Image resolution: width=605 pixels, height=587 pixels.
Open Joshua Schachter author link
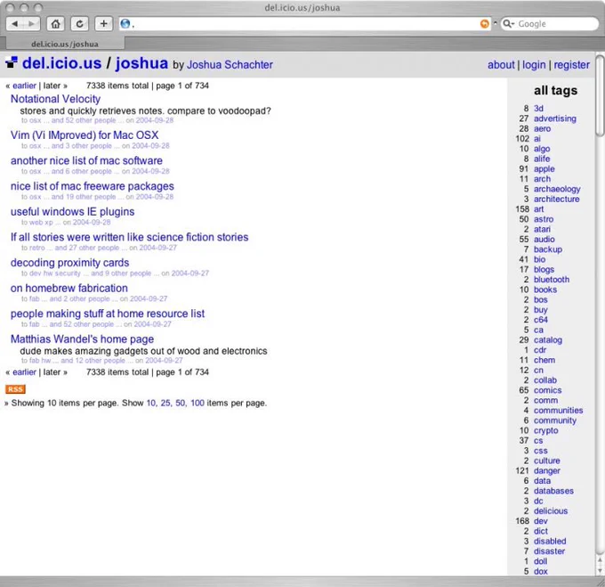(x=230, y=64)
